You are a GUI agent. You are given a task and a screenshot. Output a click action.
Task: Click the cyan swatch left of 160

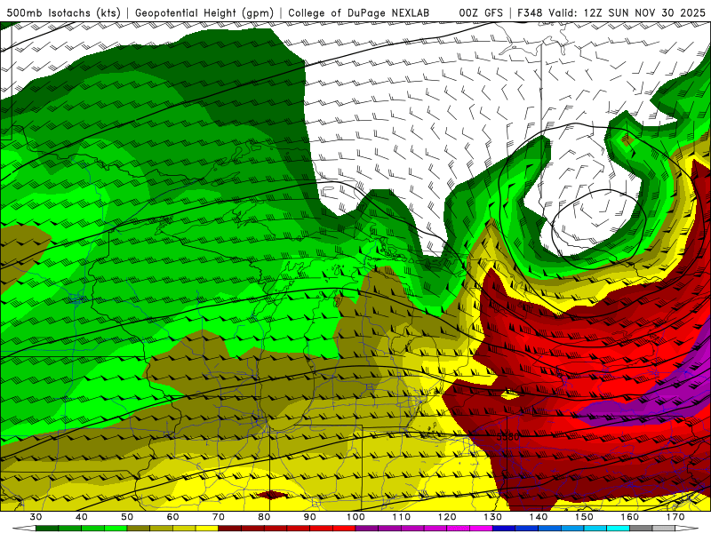[618, 529]
